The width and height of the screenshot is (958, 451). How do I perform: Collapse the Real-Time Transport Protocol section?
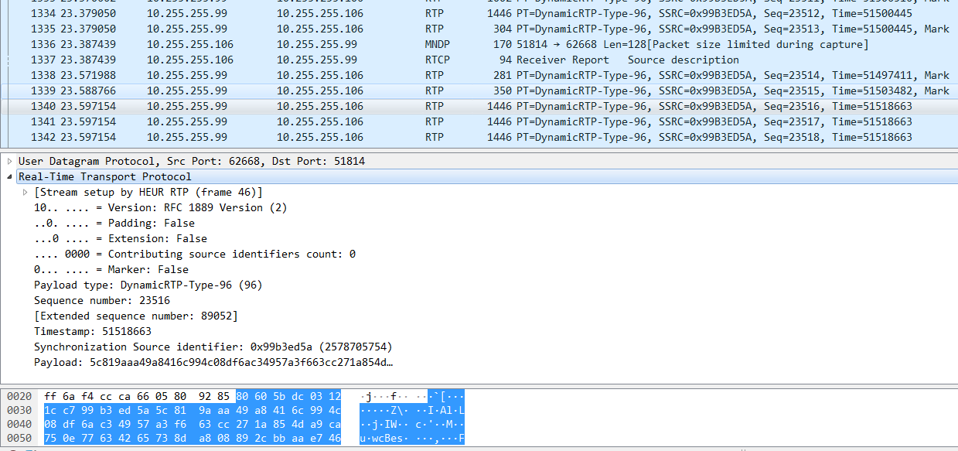tap(8, 176)
